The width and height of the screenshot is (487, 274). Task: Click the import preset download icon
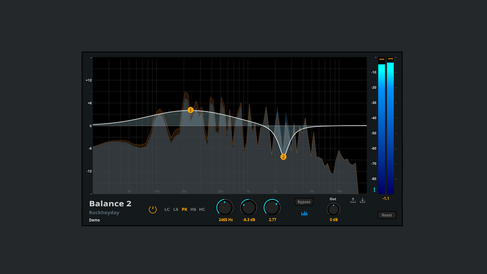tap(362, 200)
